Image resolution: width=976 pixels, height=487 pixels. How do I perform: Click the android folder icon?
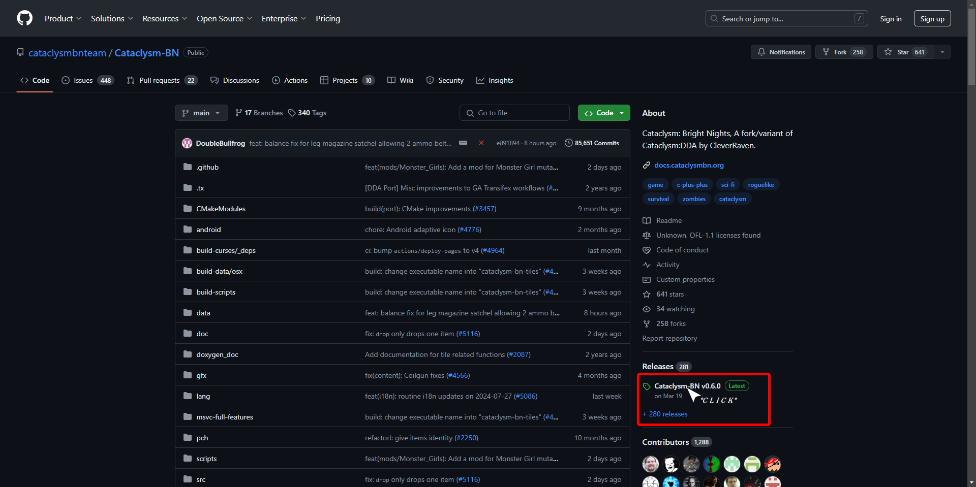pyautogui.click(x=188, y=230)
